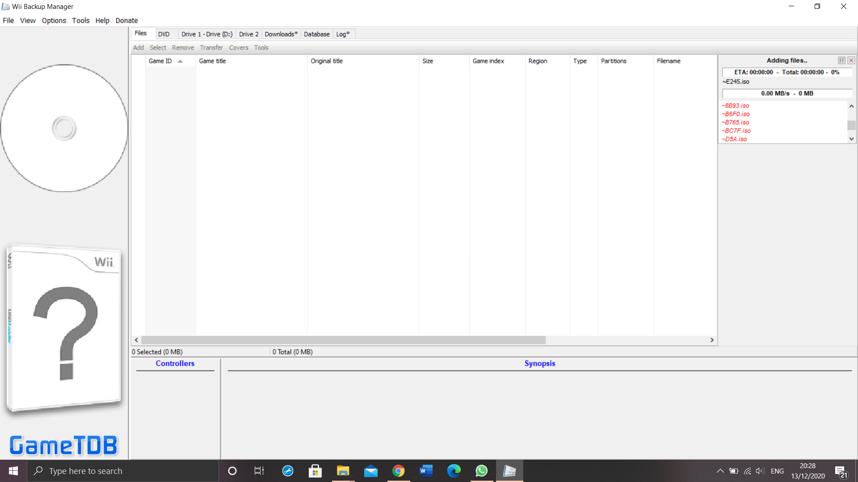Click left arrow of horizontal scrollbar

click(x=136, y=340)
